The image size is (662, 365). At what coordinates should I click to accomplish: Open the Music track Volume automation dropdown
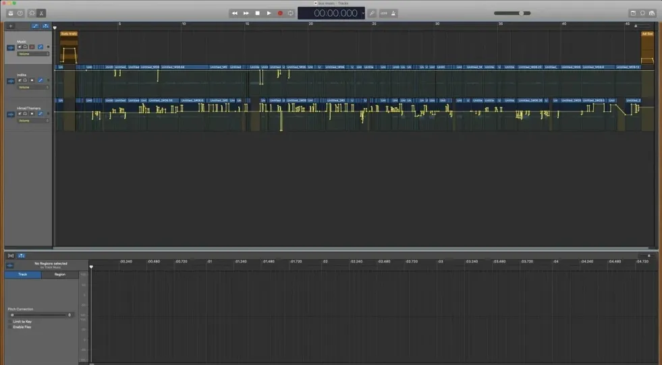33,54
